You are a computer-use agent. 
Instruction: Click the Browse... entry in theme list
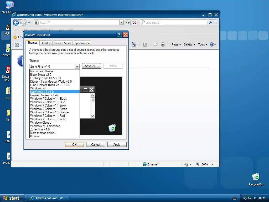tap(55, 136)
